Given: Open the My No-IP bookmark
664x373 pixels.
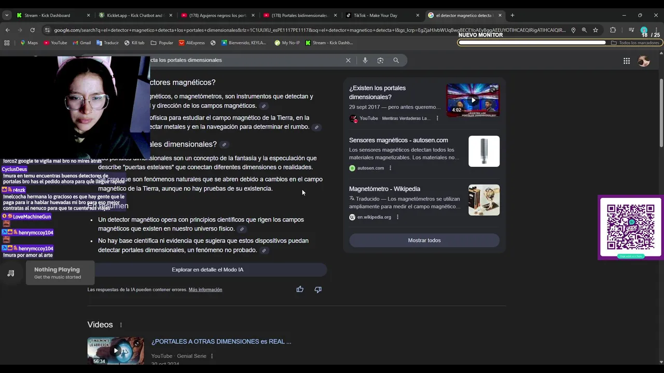Looking at the screenshot, I should [287, 43].
